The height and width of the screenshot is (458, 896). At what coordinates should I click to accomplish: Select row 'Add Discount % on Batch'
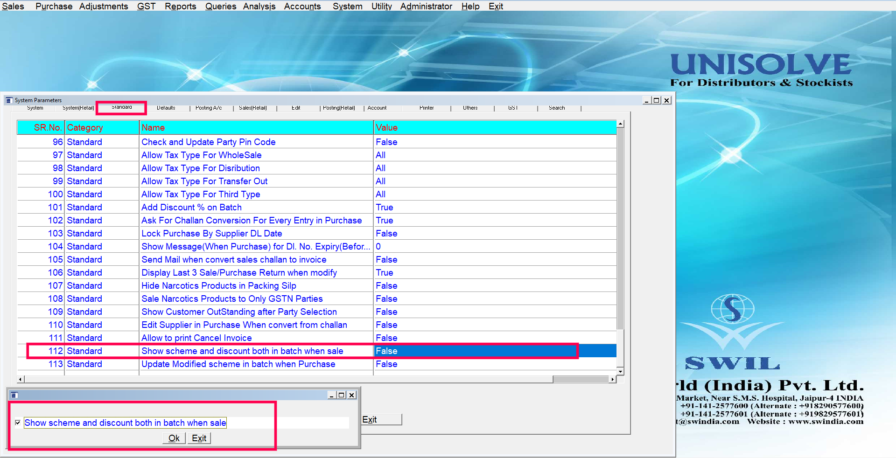317,207
